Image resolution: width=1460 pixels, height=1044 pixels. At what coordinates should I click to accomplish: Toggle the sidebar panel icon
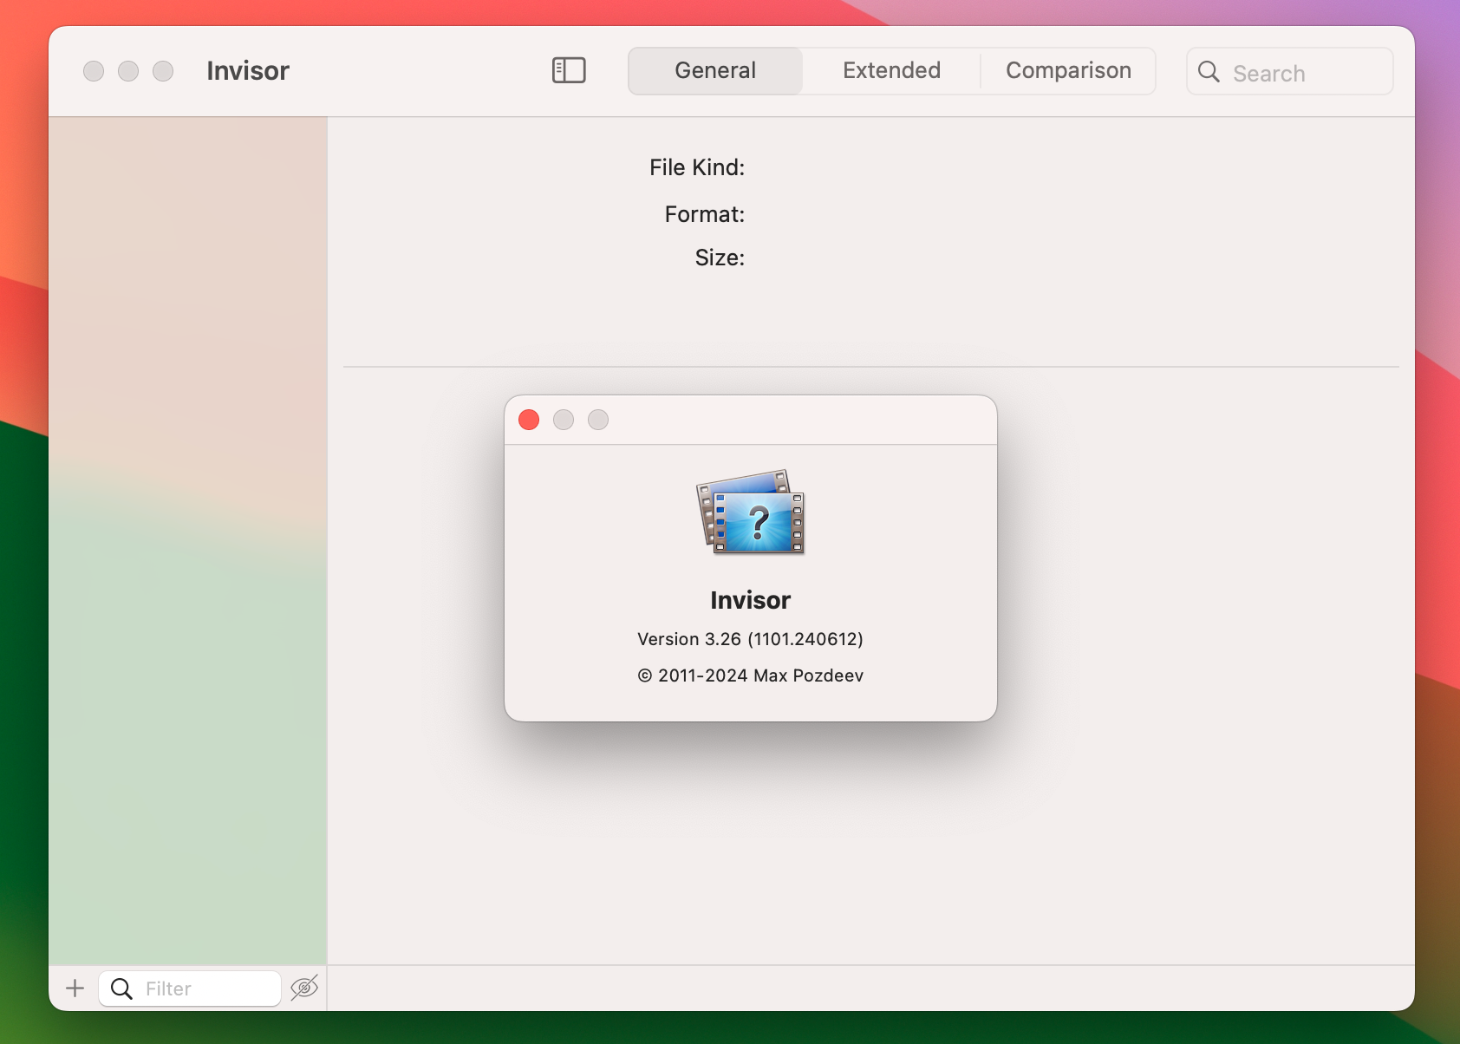coord(569,70)
